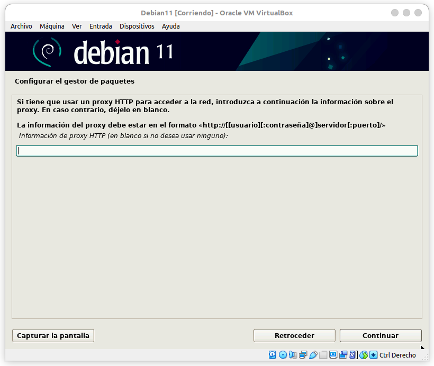
Task: Click the window title 'Debian11 [Corriendo]'
Action: [x=177, y=13]
